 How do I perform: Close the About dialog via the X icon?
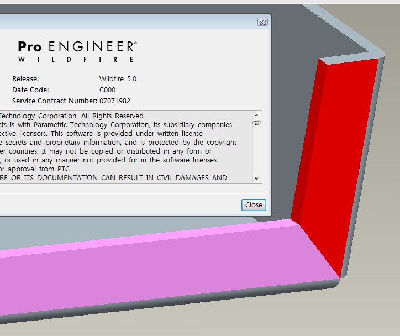click(x=262, y=23)
